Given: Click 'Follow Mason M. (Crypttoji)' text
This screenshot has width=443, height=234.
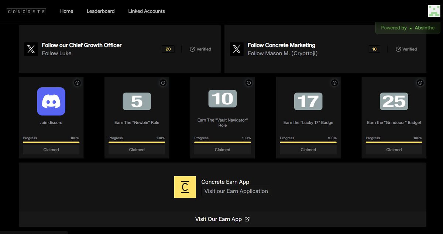Looking at the screenshot, I should click(282, 53).
